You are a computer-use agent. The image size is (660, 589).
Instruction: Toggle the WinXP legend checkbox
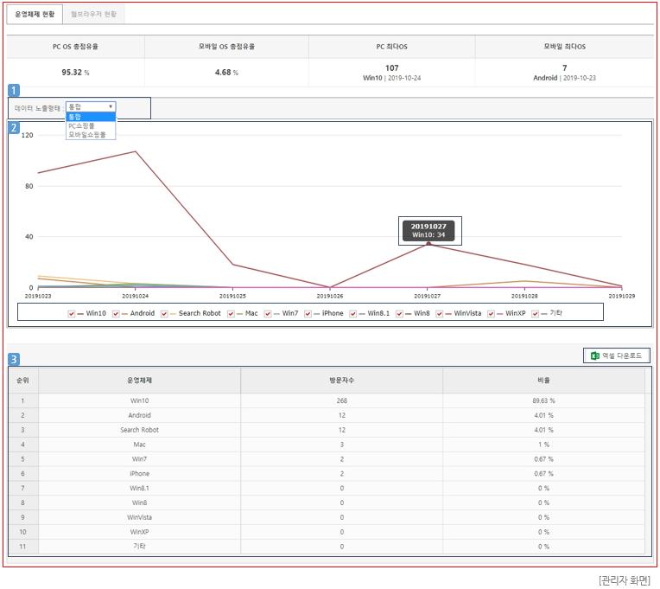tap(491, 314)
